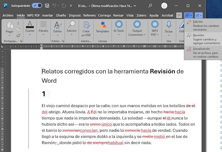Switch to the Inicio tab
The image size is (222, 152).
(x=21, y=15)
